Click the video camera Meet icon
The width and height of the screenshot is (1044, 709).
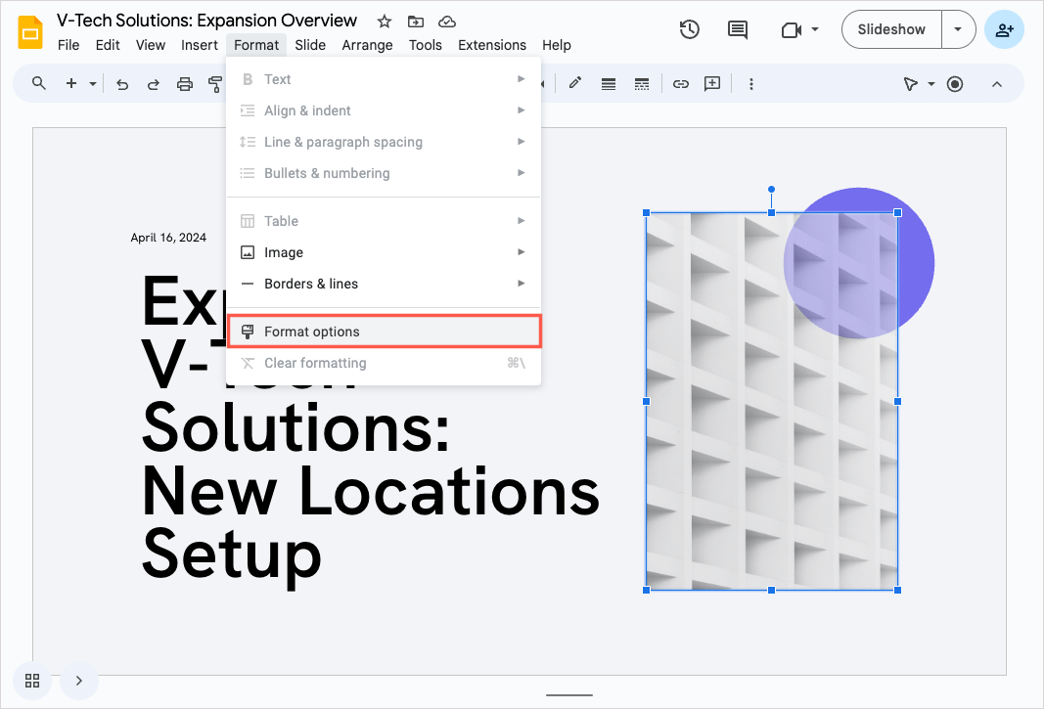coord(791,30)
